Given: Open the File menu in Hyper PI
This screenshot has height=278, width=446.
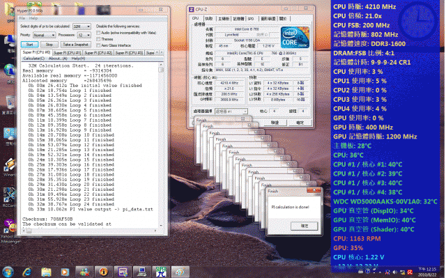Looking at the screenshot, I should coord(22,18).
